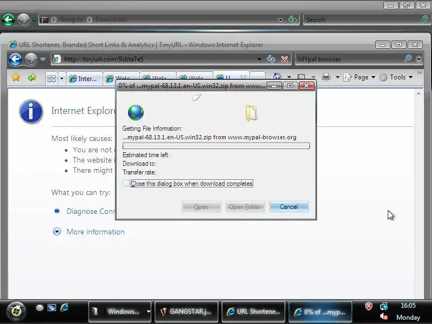Click the Print icon in IE toolbar
432x324 pixels.
326,77
